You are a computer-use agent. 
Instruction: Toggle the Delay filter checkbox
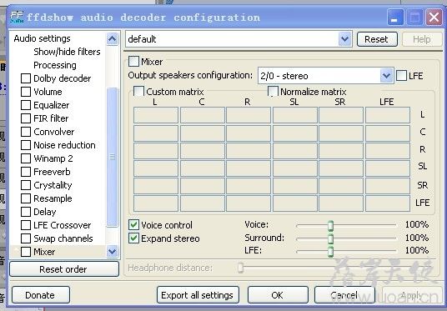click(x=26, y=212)
